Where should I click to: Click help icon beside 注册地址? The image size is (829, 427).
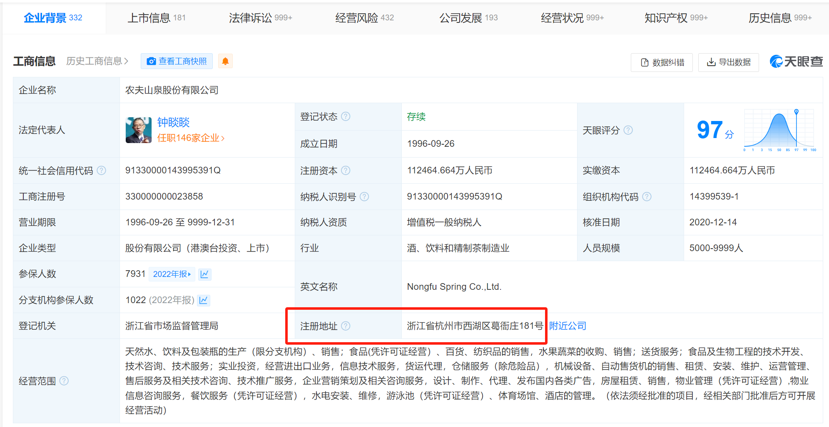click(x=346, y=326)
